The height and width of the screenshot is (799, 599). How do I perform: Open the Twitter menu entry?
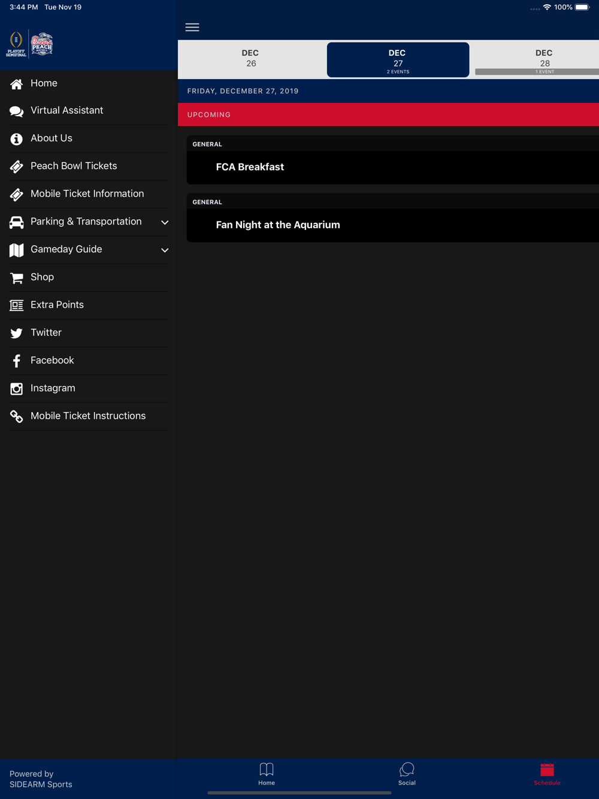[89, 332]
